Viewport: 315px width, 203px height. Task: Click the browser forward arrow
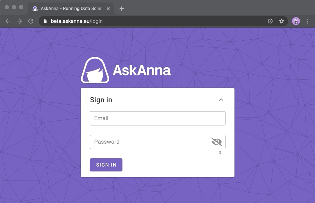pos(19,21)
